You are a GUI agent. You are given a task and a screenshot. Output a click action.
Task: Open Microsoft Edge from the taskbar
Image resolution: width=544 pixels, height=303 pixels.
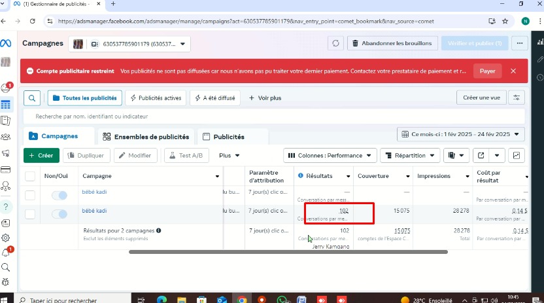(x=161, y=300)
